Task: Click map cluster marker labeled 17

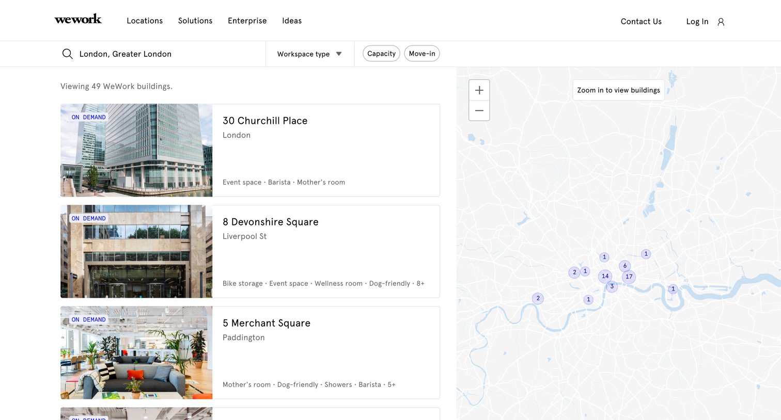Action: (x=629, y=277)
